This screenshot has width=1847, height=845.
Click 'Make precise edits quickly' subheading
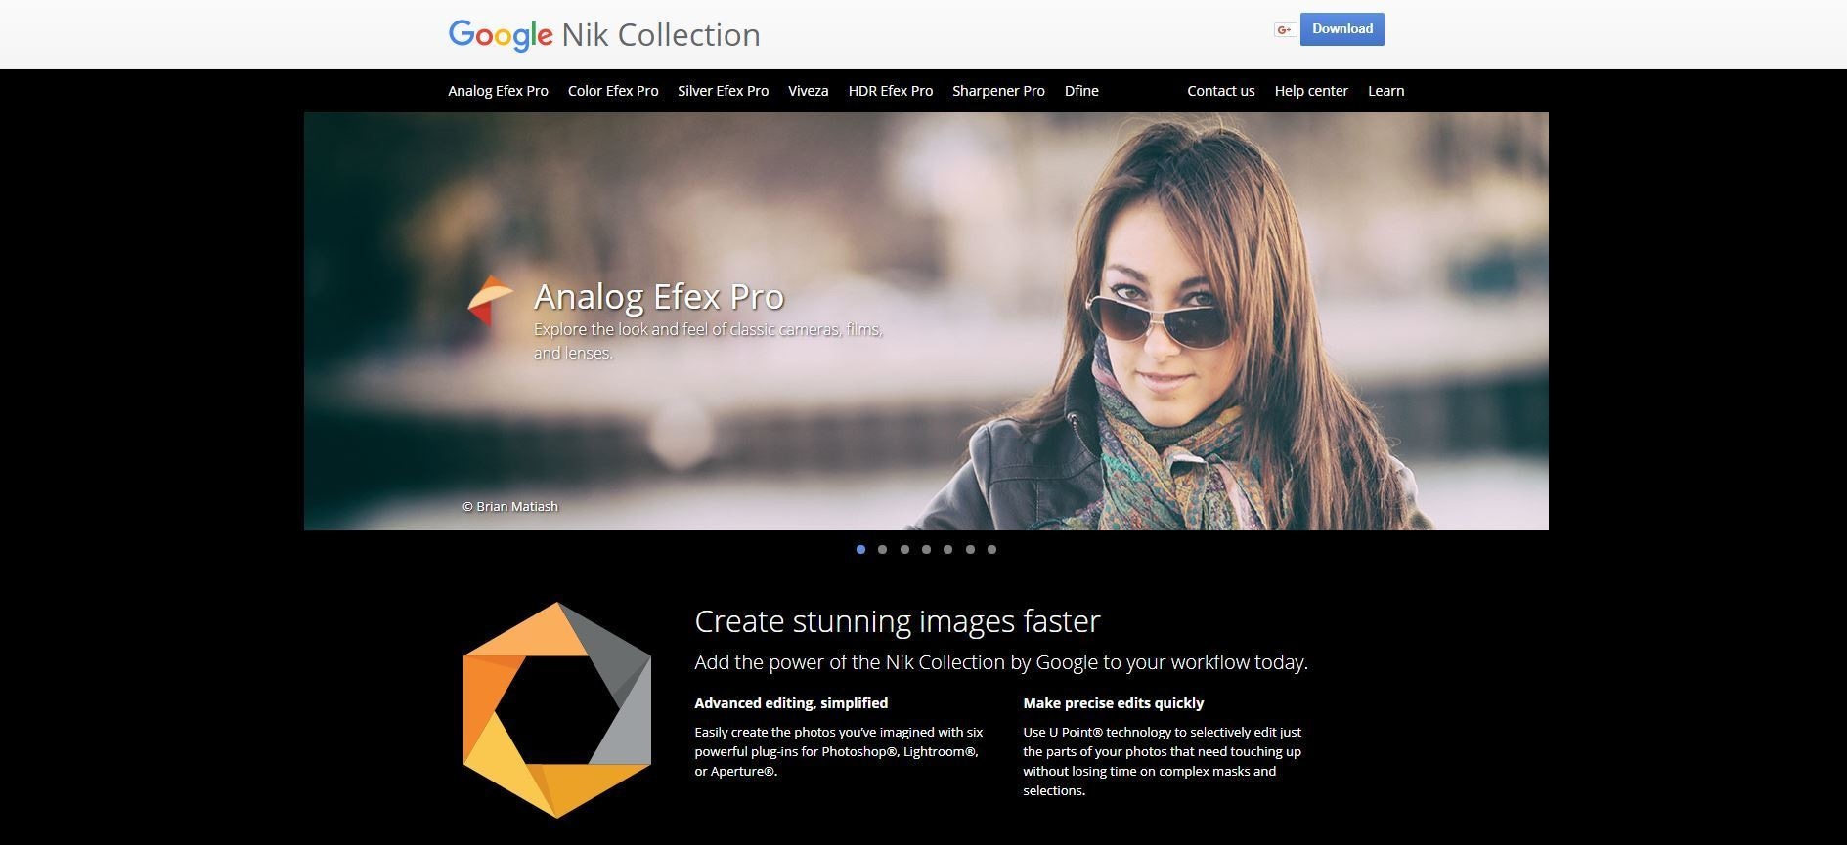pos(1113,703)
